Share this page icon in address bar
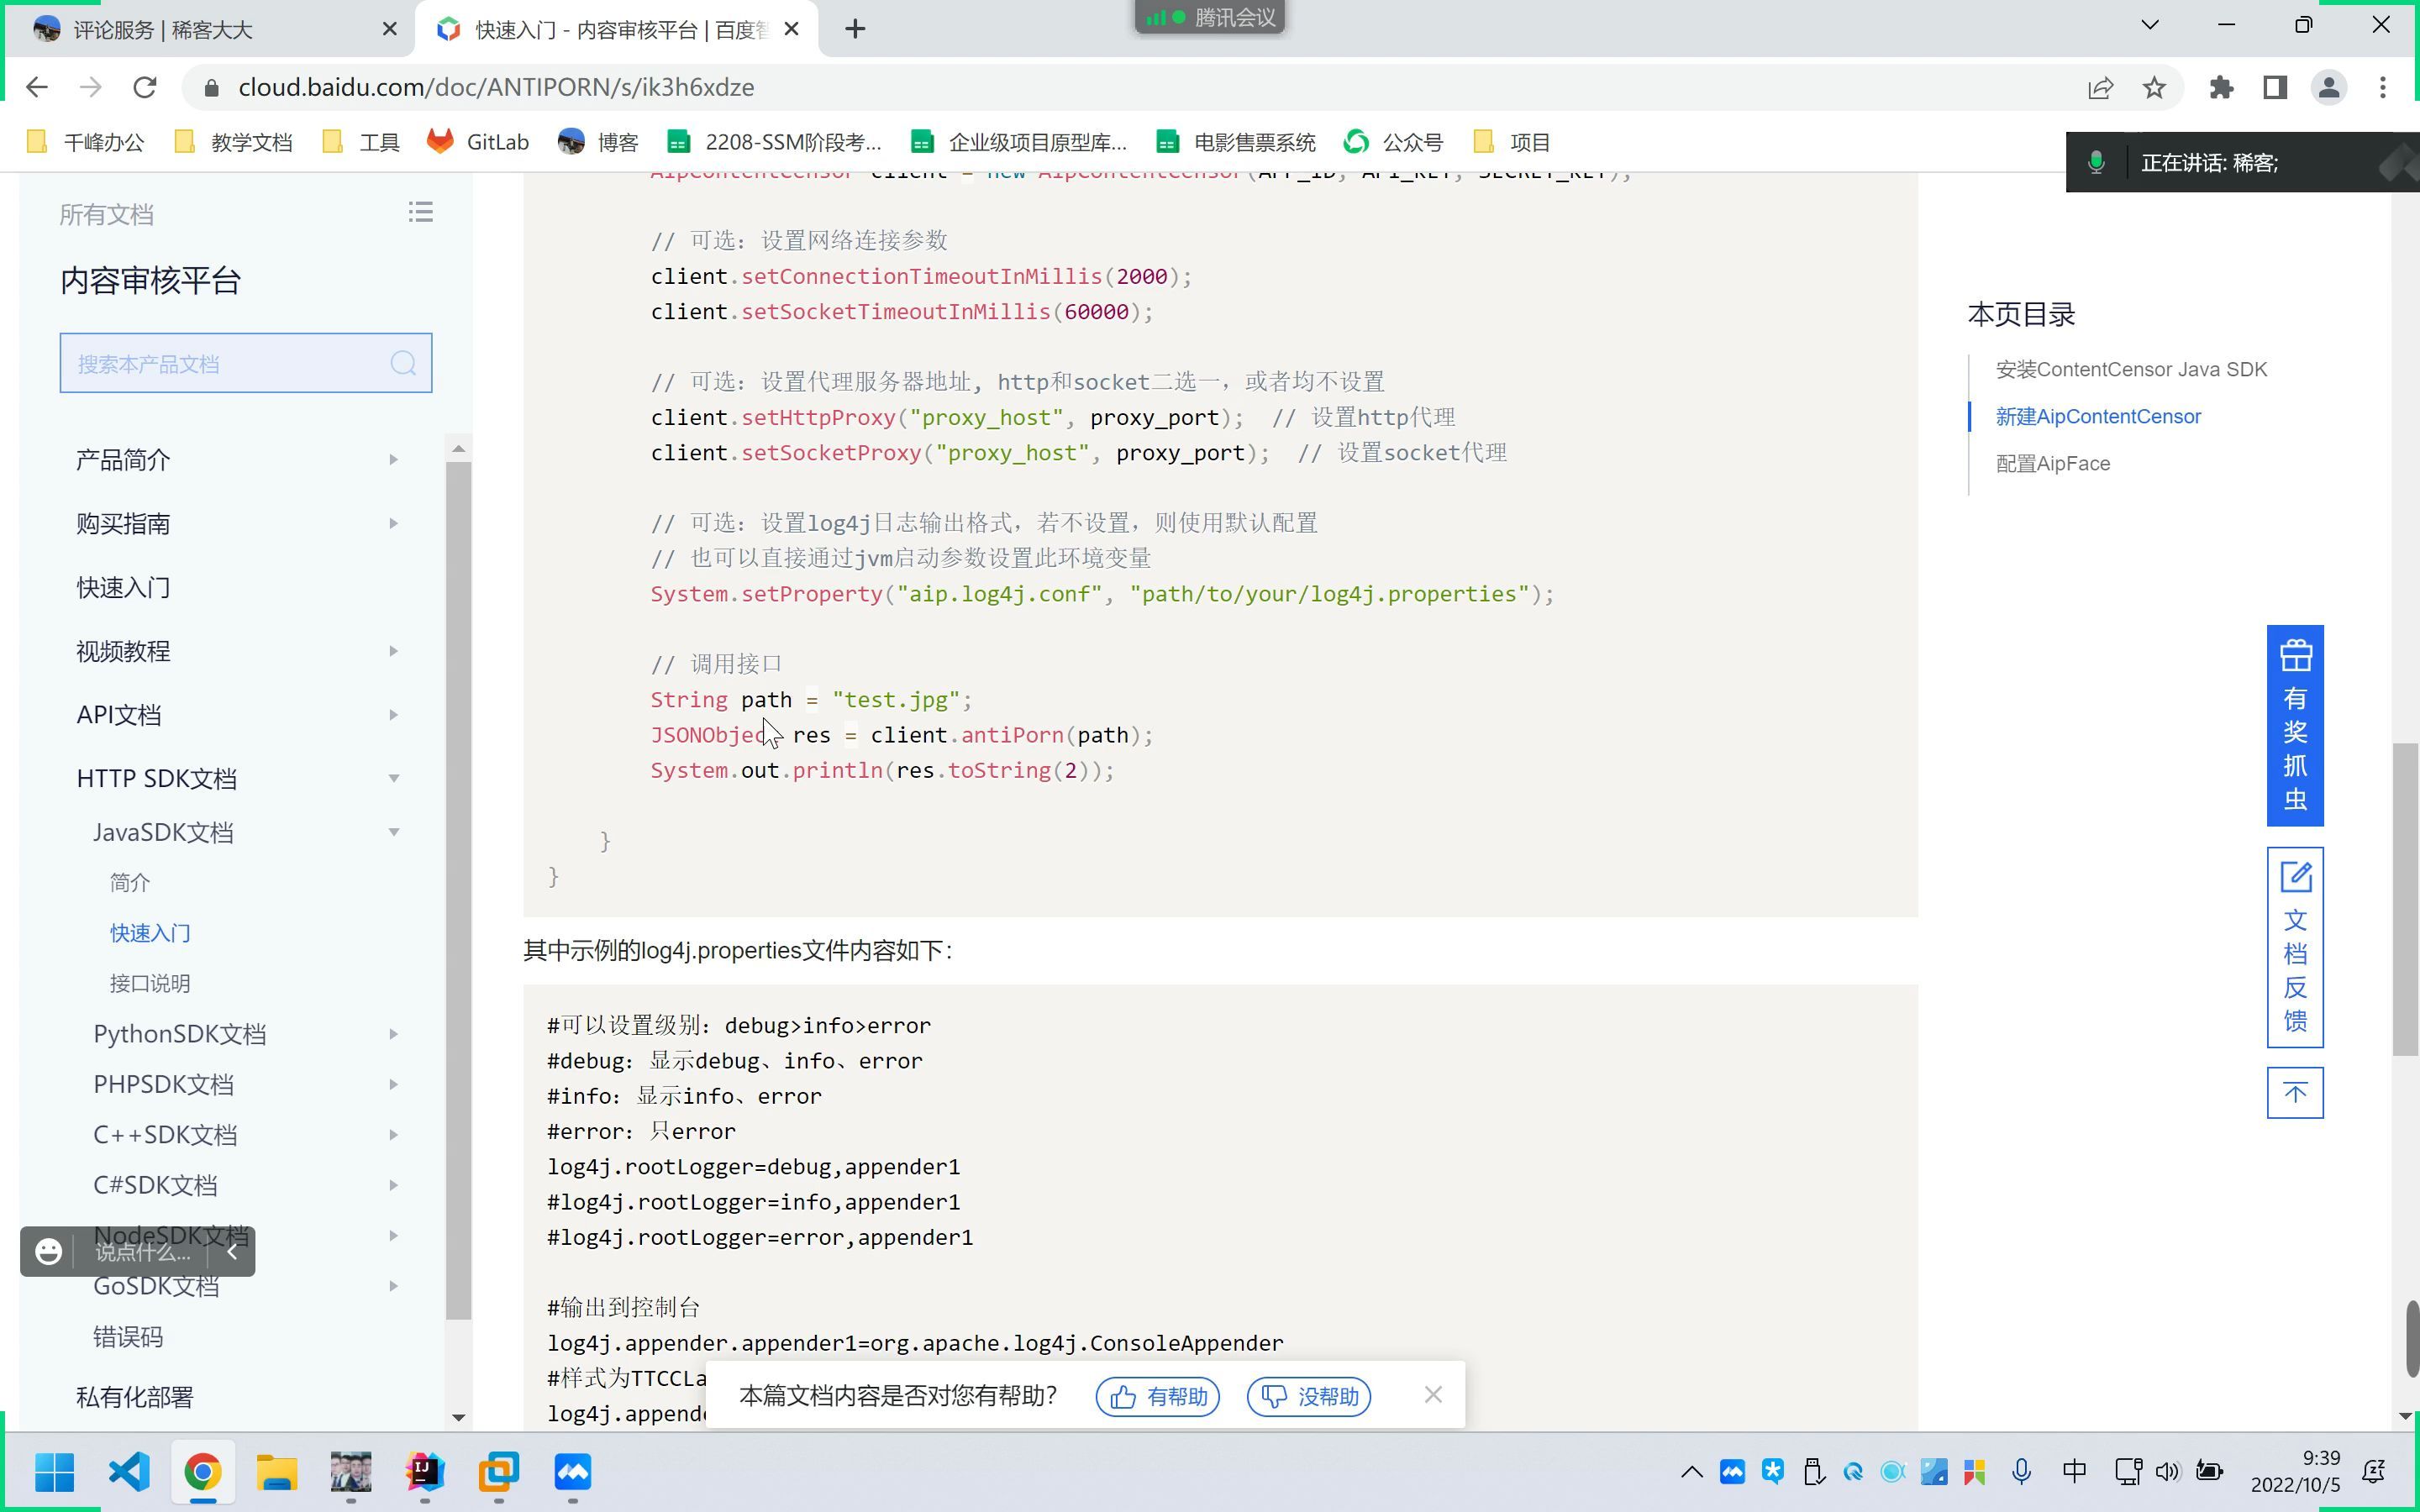Image resolution: width=2420 pixels, height=1512 pixels. click(2100, 88)
